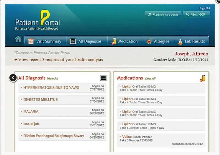Click the monitor icon in All Diagnosis panel
The height and width of the screenshot is (155, 220).
pyautogui.click(x=103, y=78)
